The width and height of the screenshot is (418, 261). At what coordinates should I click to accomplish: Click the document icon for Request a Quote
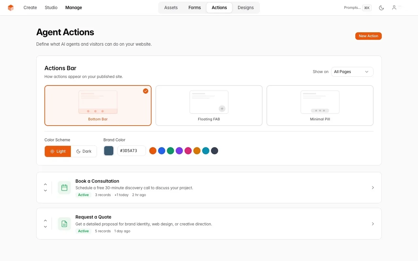[x=64, y=223]
